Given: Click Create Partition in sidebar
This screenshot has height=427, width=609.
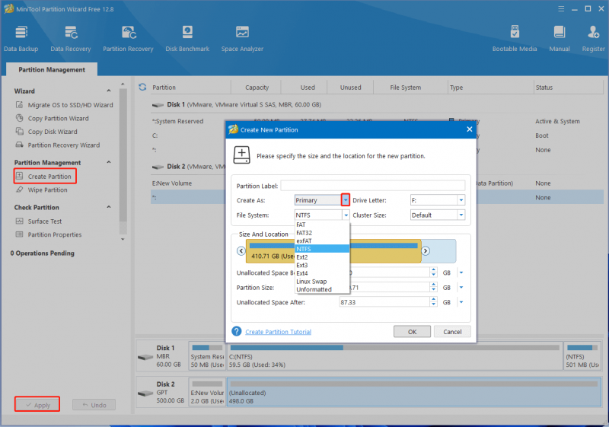Looking at the screenshot, I should tap(45, 177).
